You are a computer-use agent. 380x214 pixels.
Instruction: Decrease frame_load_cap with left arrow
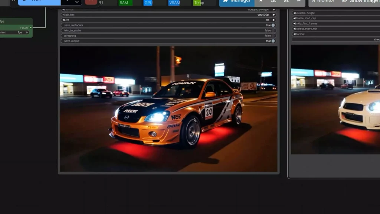point(294,18)
